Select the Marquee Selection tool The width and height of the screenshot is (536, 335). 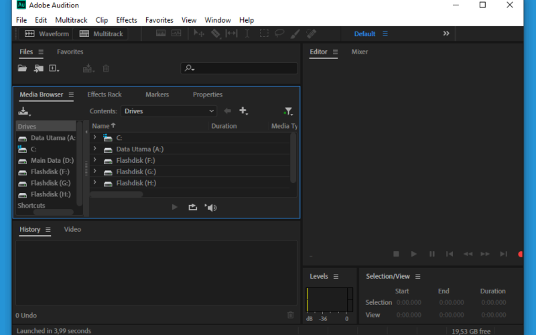click(264, 33)
